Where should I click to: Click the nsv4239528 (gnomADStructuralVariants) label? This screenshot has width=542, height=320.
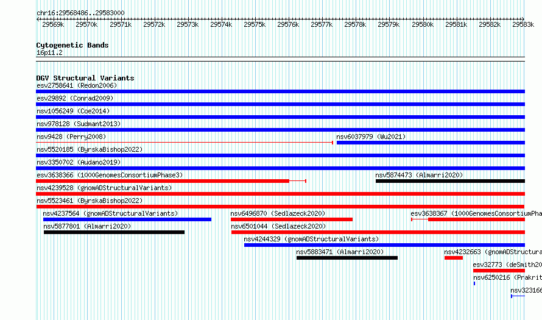point(104,188)
